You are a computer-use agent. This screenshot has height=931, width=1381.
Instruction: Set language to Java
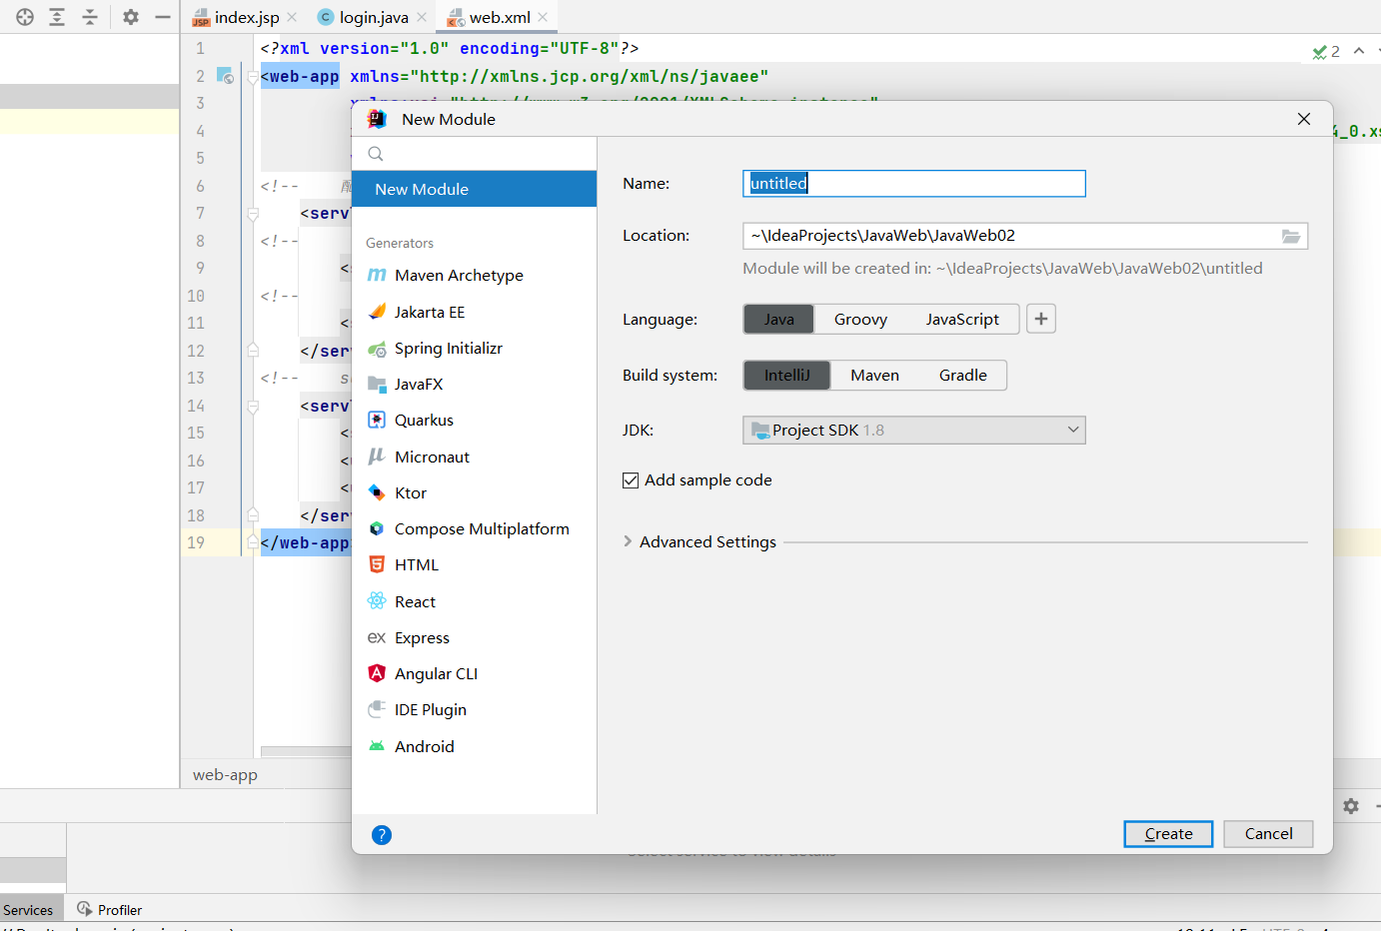(779, 319)
